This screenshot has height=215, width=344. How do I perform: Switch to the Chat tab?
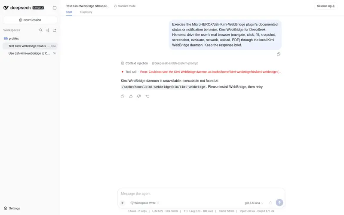point(69,12)
